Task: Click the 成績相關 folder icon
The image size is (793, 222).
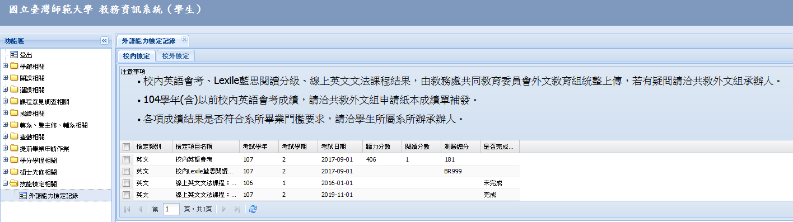Action: click(x=14, y=114)
